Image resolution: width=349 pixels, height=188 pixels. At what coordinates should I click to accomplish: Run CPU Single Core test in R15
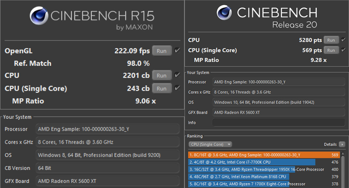tap(162, 88)
